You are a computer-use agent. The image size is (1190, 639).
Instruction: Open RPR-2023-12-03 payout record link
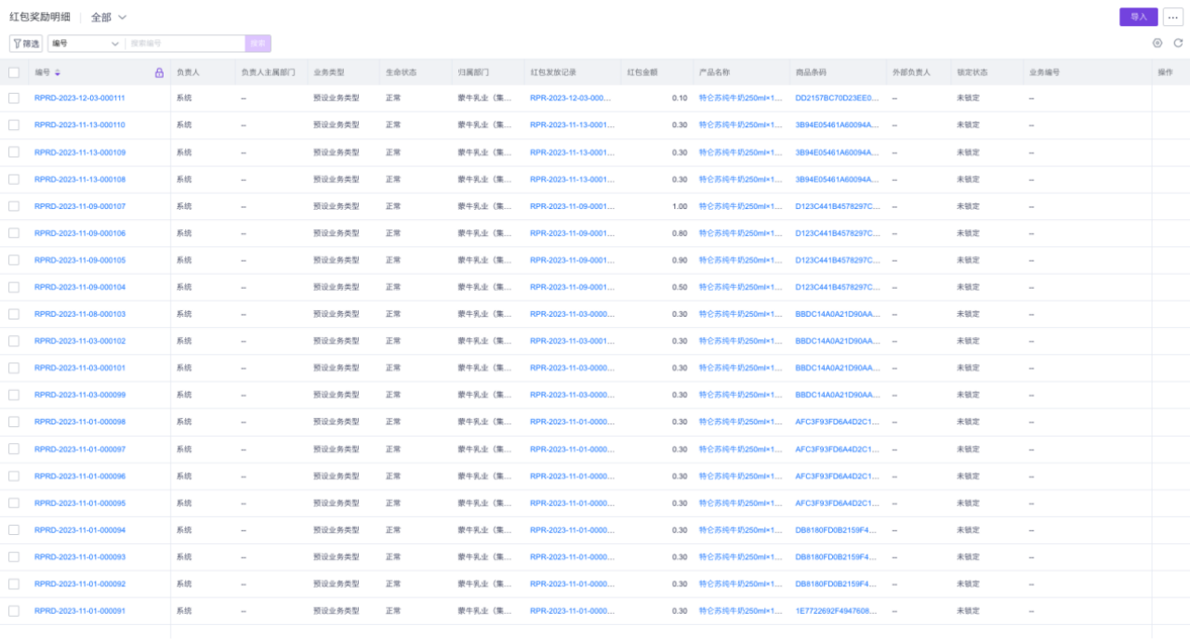click(573, 98)
